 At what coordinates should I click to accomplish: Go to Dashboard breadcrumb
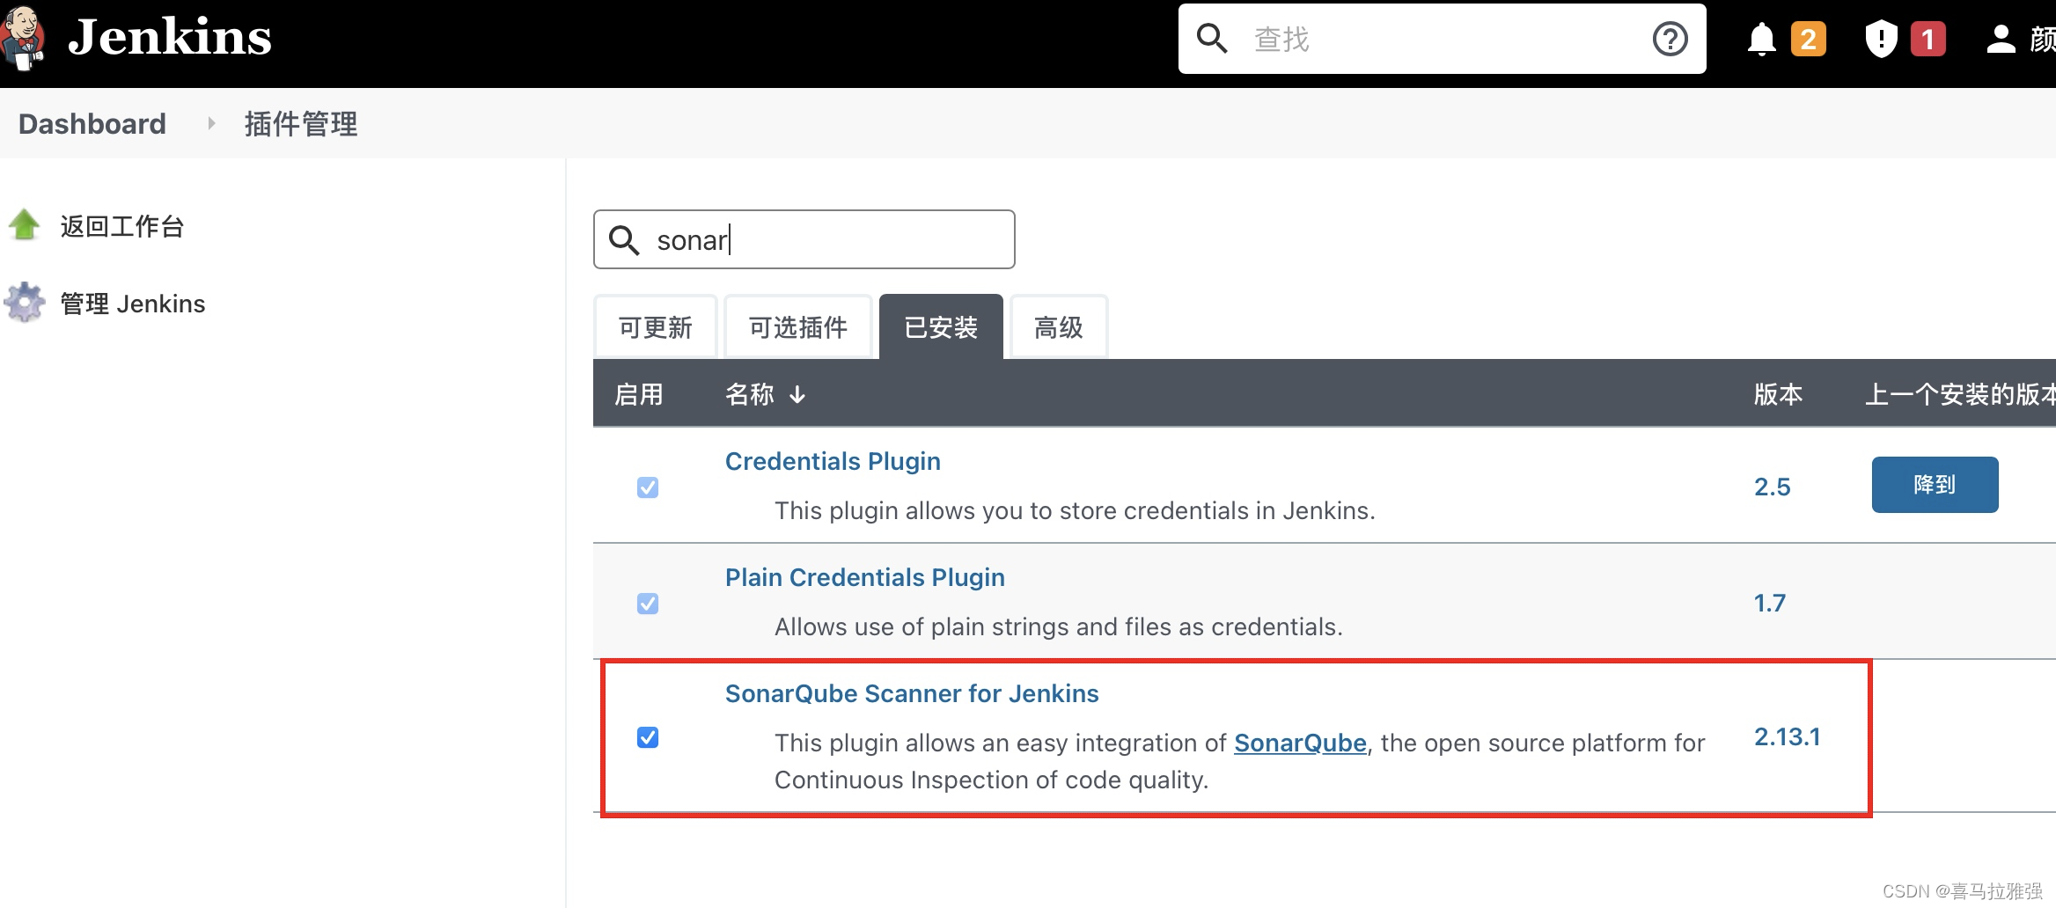click(92, 124)
